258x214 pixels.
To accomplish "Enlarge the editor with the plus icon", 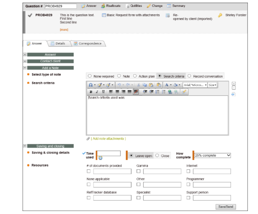I will pyautogui.click(x=234, y=84).
